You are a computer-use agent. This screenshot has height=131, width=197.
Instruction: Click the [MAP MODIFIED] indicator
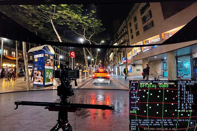[166, 84]
